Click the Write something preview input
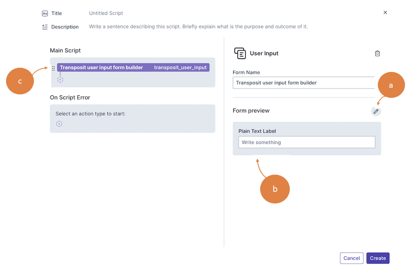The width and height of the screenshot is (411, 273). (x=306, y=142)
